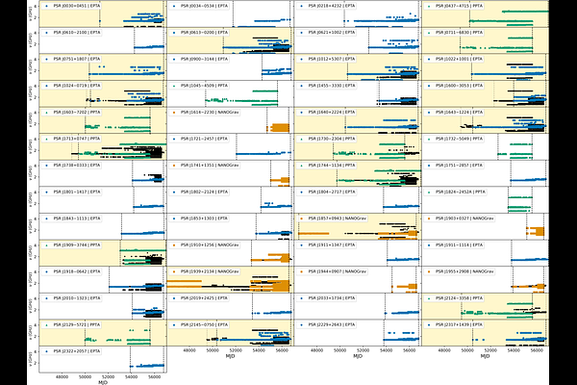
Task: Click the 'PSR J1918-0642 | EPTA' label
Action: point(77,271)
